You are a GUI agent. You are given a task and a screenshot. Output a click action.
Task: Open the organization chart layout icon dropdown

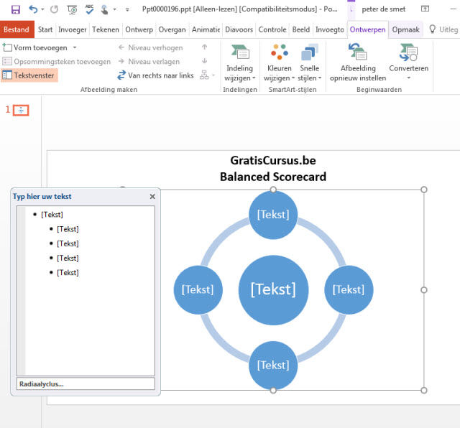point(208,75)
